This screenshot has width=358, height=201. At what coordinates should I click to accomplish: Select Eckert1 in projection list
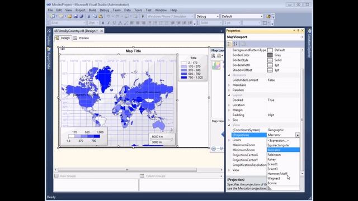coord(283,164)
